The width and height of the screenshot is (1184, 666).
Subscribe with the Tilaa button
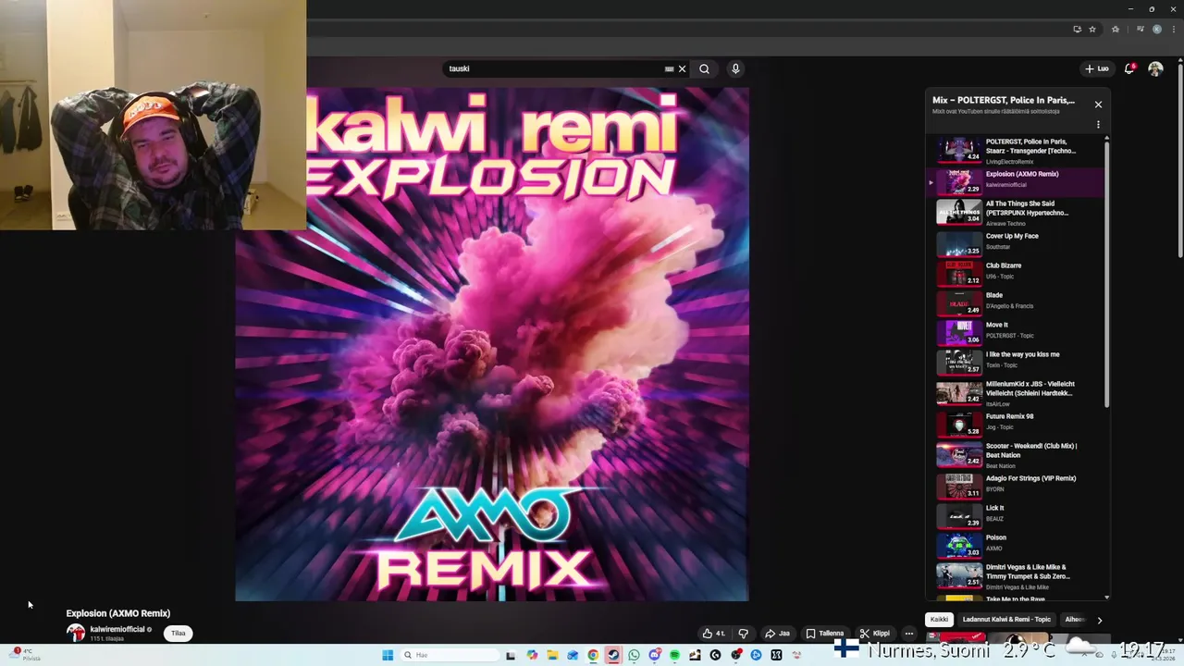[179, 634]
